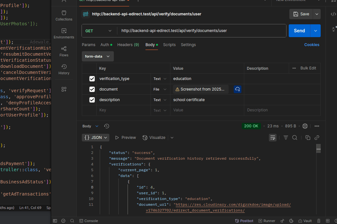This screenshot has width=337, height=224.
Task: Switch to the Auth tab
Action: pyautogui.click(x=106, y=45)
